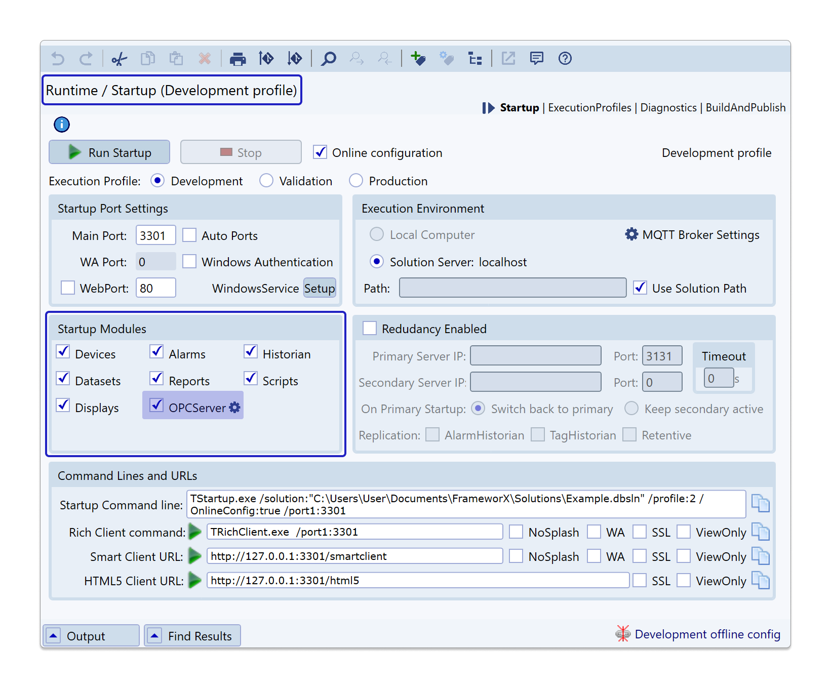Toggle the Online configuration checkbox
The height and width of the screenshot is (688, 831).
[x=320, y=152]
